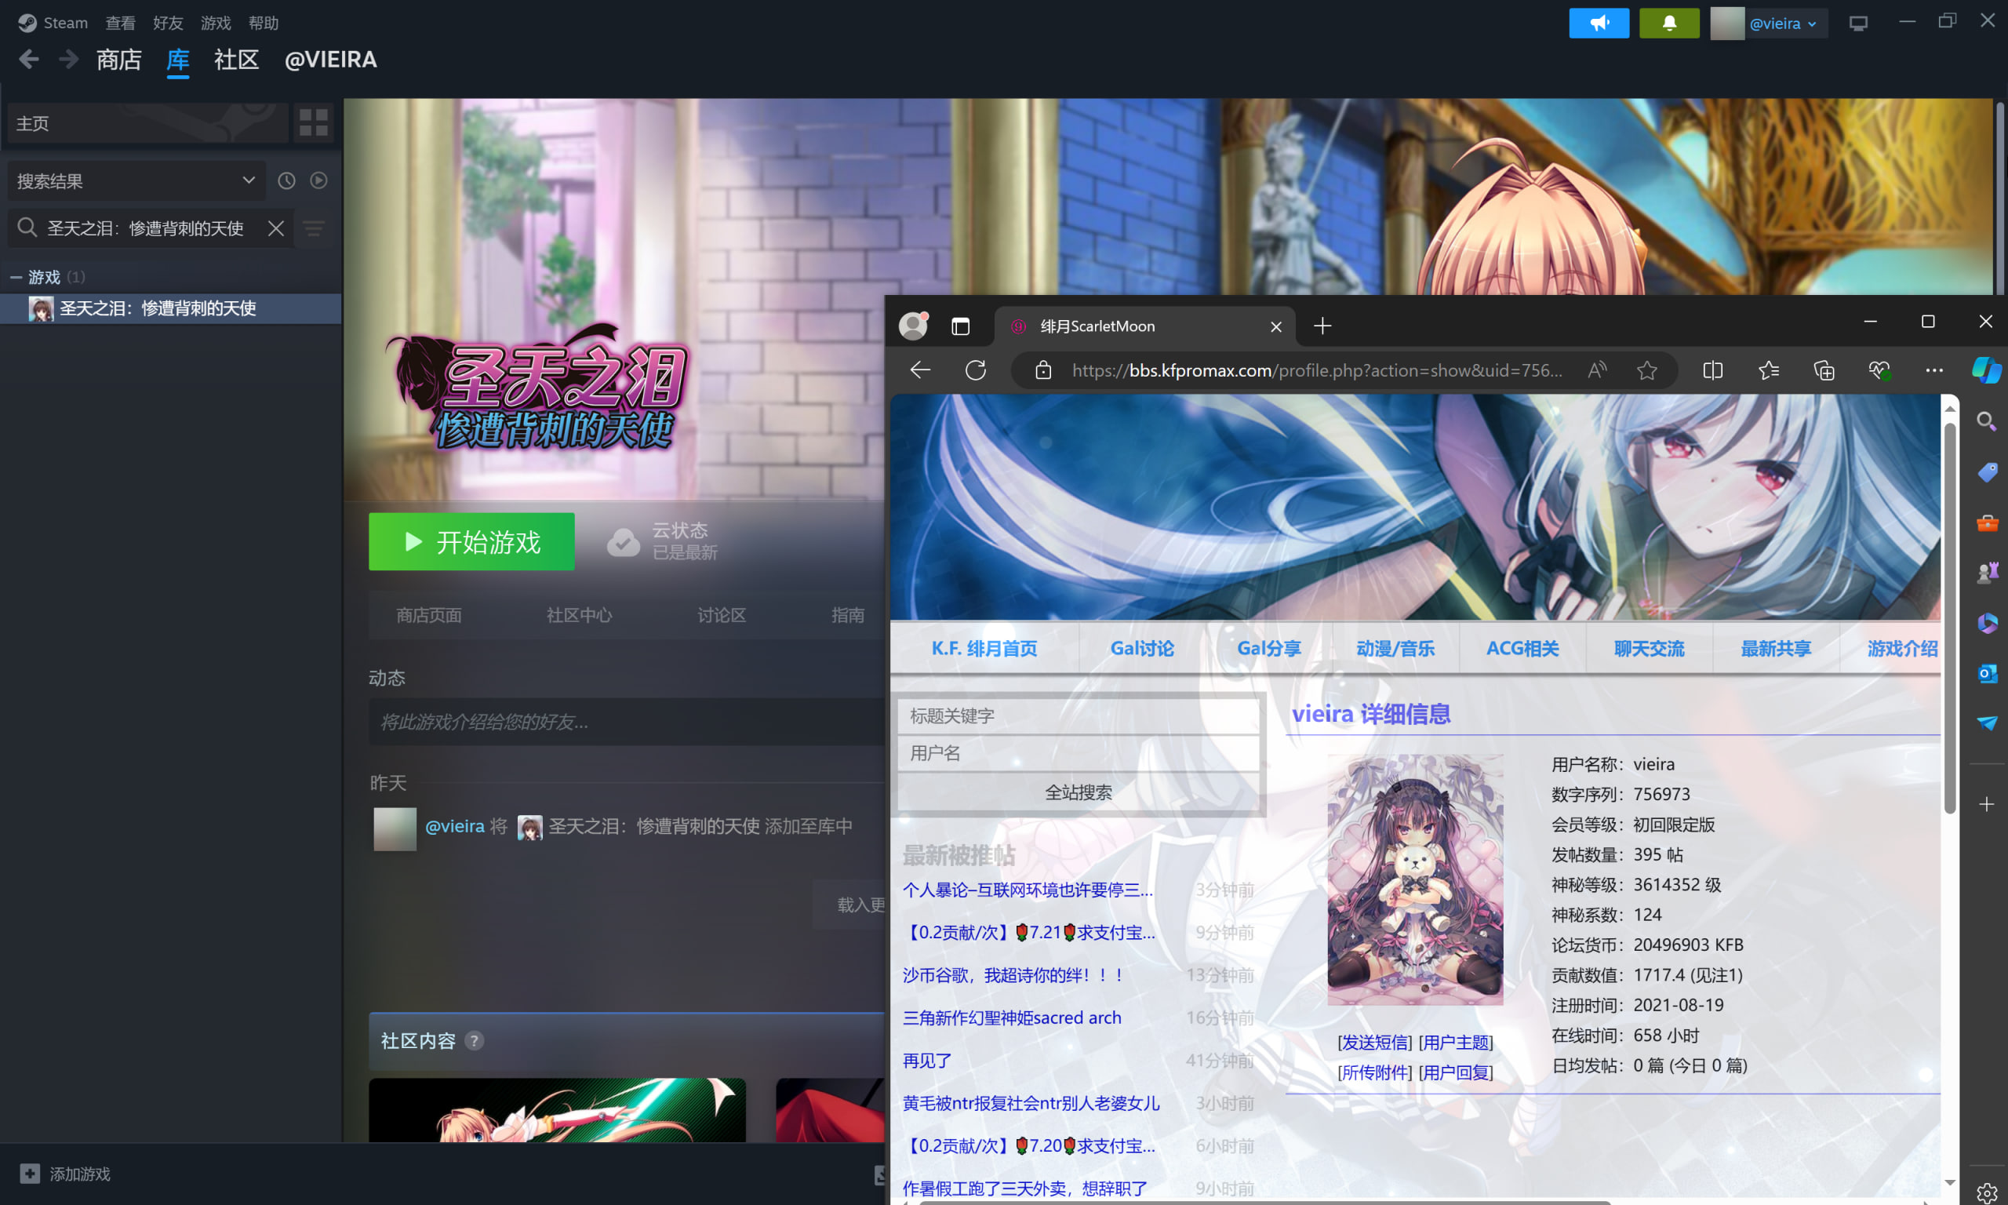Click the recent activity clock filter icon
The width and height of the screenshot is (2008, 1205).
click(286, 180)
